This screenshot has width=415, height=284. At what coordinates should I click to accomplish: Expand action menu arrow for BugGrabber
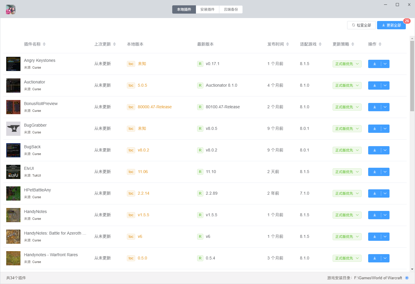tap(385, 129)
